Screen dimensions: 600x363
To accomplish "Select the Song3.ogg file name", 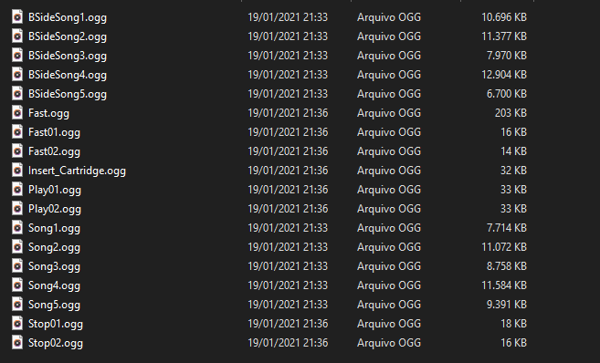I will 54,266.
